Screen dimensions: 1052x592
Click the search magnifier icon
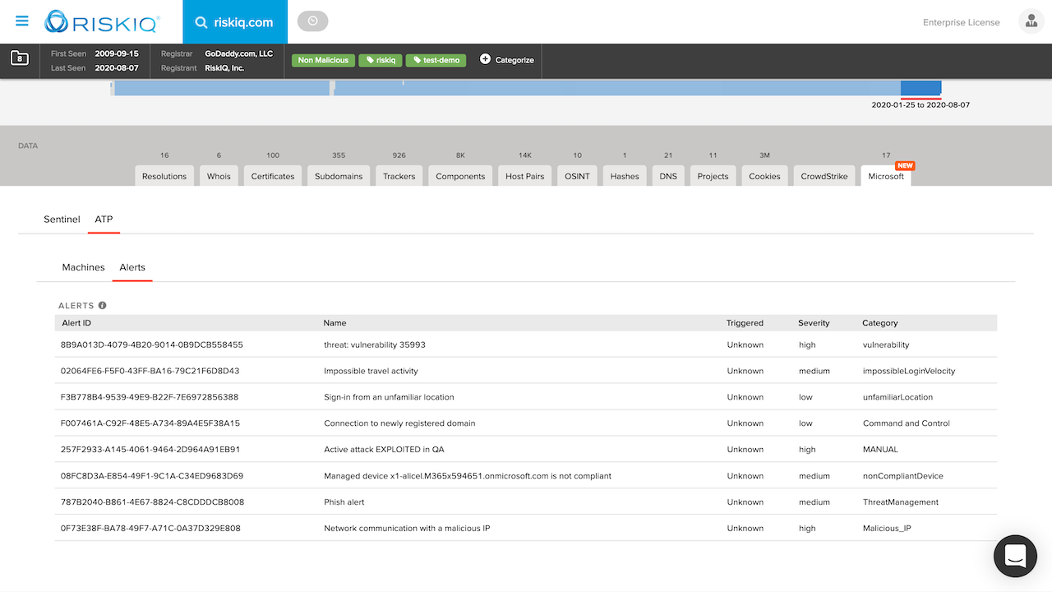coord(201,22)
